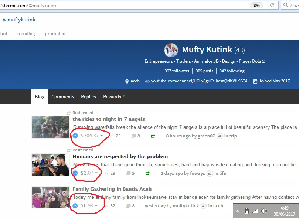299x218 pixels.
Task: Expand the $3.07 payout dropdown arrow
Action: (96, 173)
